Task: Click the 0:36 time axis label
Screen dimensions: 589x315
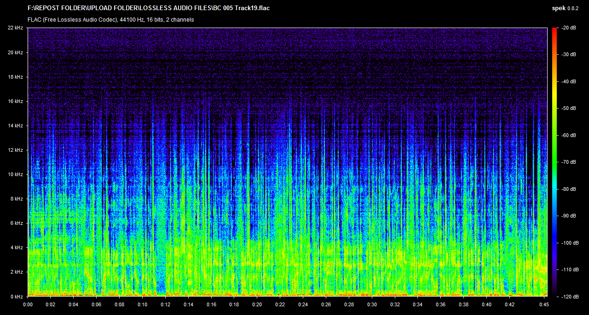Action: point(441,304)
